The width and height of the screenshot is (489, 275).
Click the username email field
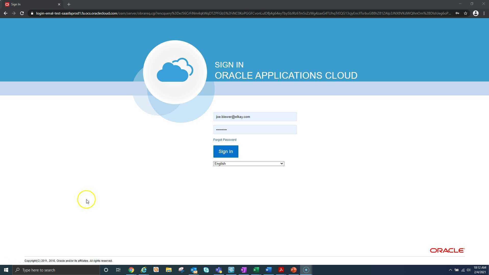click(255, 117)
